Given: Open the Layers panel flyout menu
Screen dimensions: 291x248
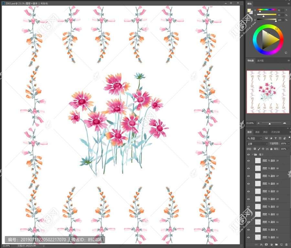Looking at the screenshot, I should point(290,132).
